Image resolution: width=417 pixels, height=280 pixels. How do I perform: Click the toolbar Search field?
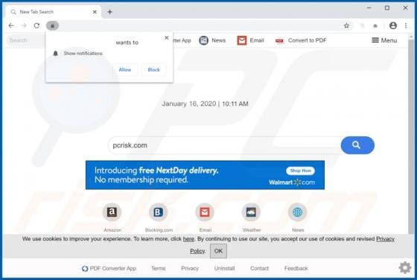click(x=25, y=40)
